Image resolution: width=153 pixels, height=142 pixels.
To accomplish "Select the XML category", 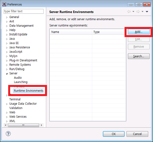I will click(12, 121).
